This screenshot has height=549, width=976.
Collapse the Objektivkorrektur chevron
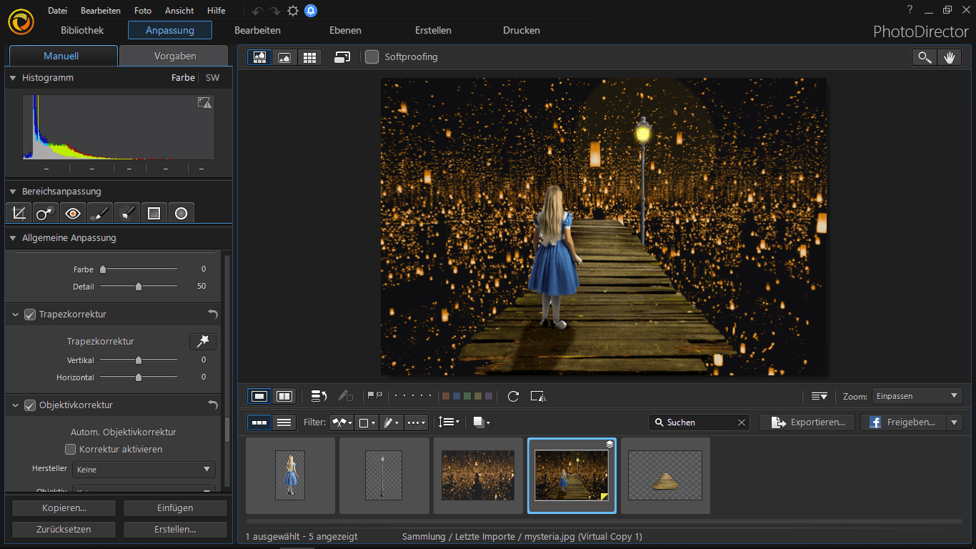(x=16, y=405)
